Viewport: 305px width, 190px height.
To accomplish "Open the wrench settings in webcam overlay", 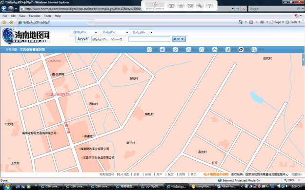I will (200, 6).
